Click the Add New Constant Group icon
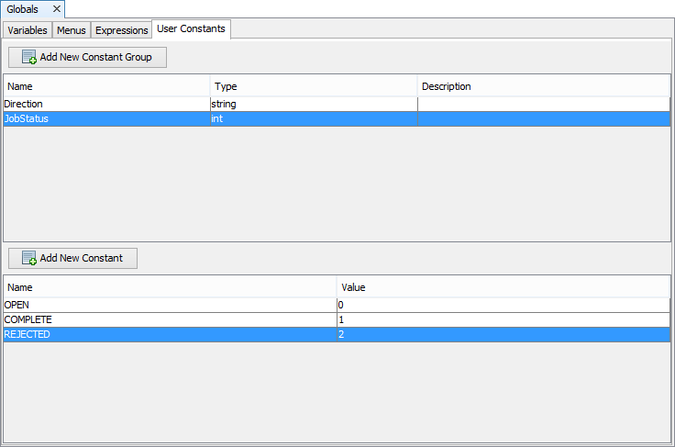675x447 pixels. (x=29, y=57)
